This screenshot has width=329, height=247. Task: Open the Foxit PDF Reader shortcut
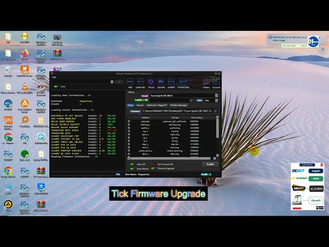[x=25, y=72]
